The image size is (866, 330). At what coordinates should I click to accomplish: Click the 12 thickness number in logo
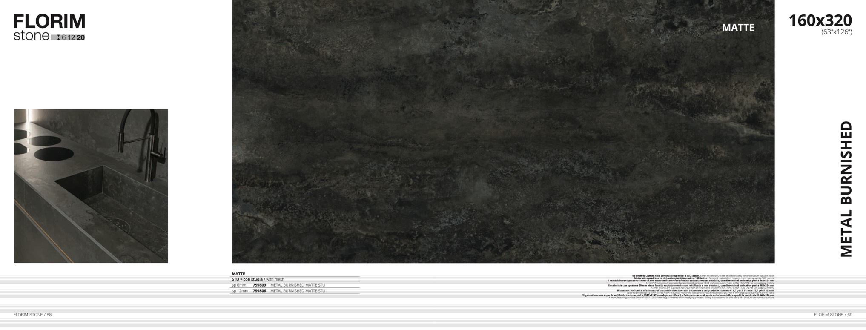coord(71,37)
